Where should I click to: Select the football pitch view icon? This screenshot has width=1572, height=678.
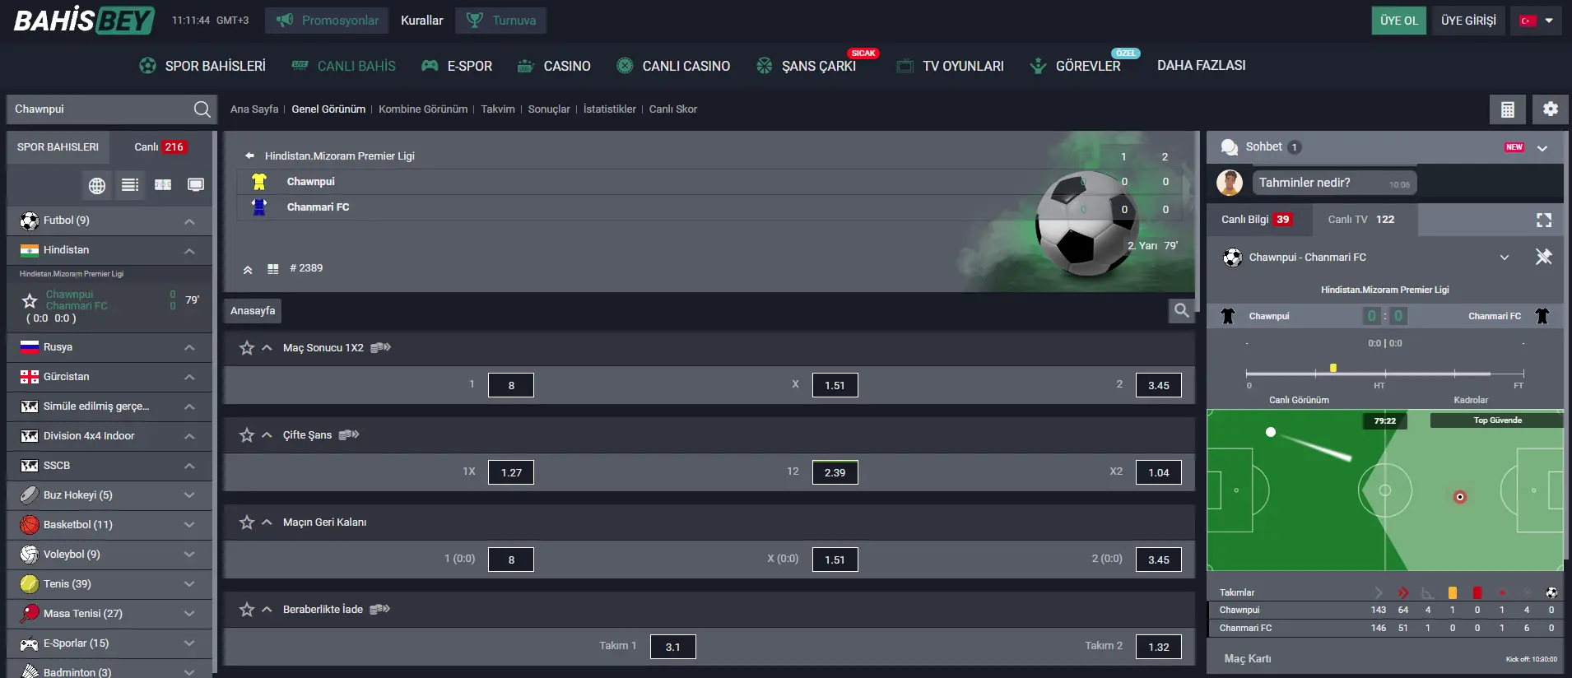pos(163,185)
